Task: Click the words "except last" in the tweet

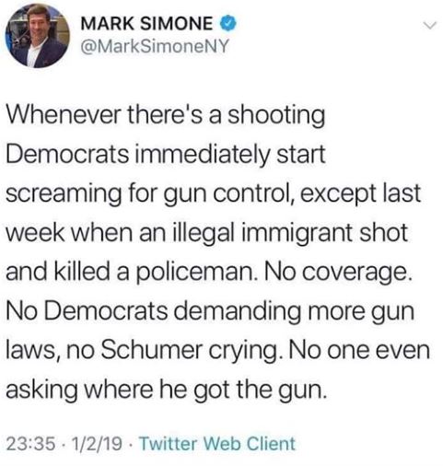Action: pyautogui.click(x=360, y=194)
